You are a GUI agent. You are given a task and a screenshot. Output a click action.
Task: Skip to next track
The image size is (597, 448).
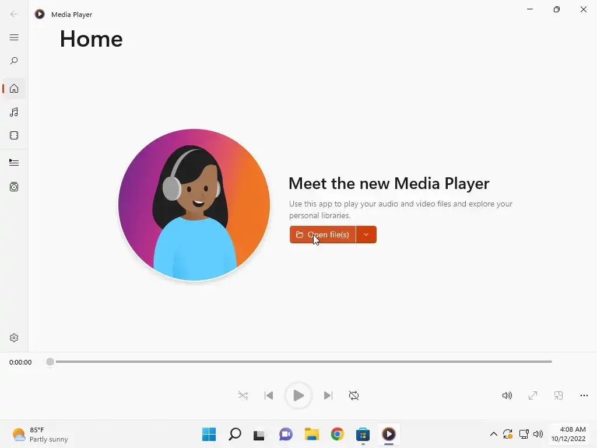coord(328,395)
